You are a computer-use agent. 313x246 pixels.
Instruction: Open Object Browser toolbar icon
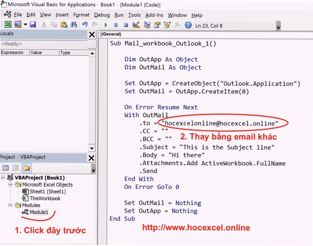167,25
